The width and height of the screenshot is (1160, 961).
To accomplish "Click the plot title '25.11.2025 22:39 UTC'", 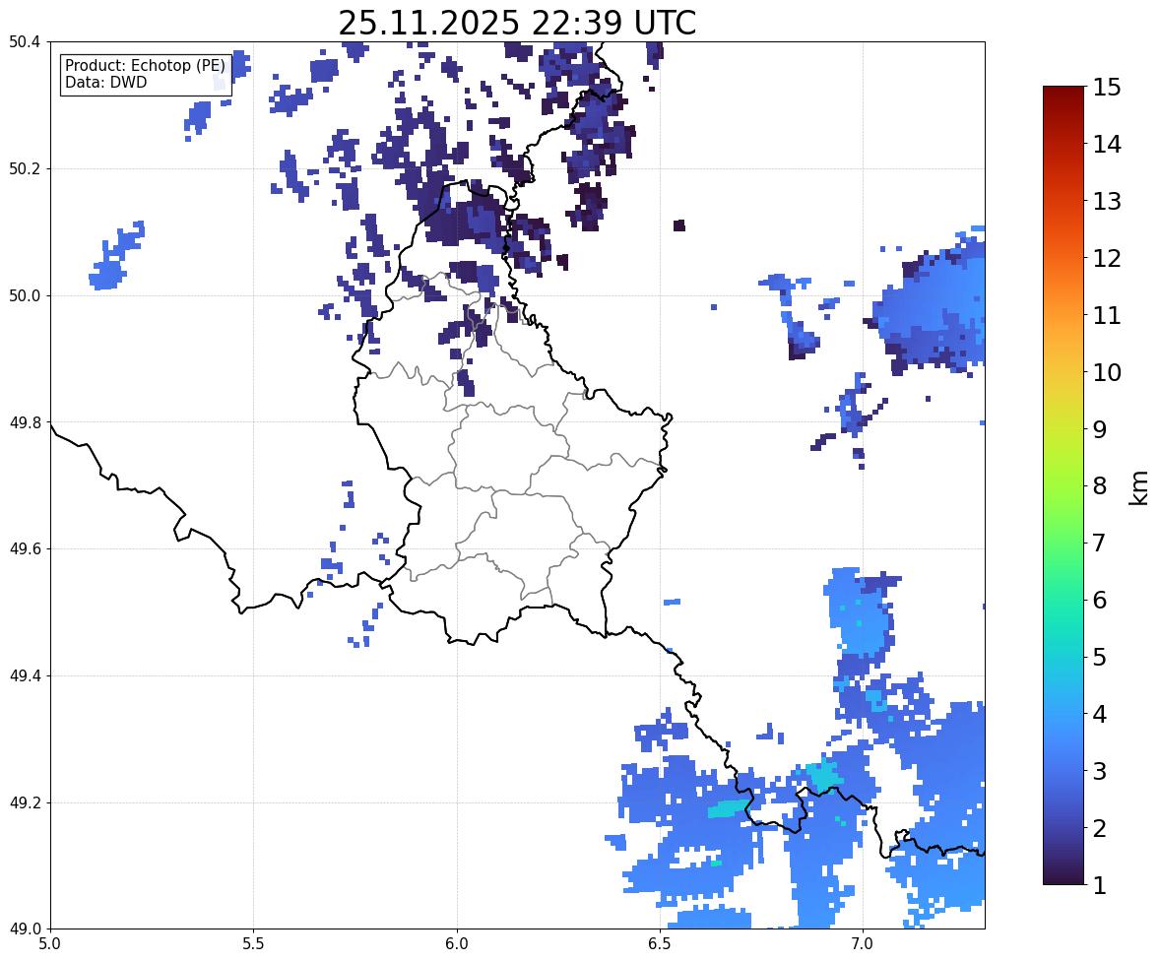I will (x=517, y=23).
